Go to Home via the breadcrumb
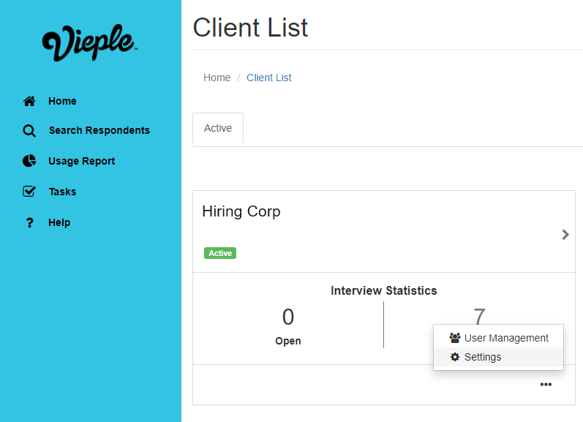 [217, 78]
